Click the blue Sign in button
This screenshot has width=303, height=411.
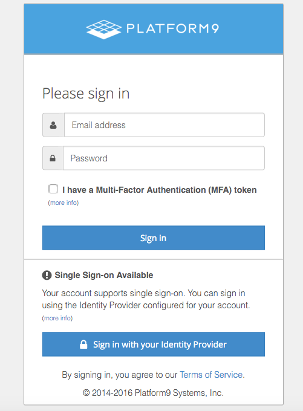click(x=154, y=238)
